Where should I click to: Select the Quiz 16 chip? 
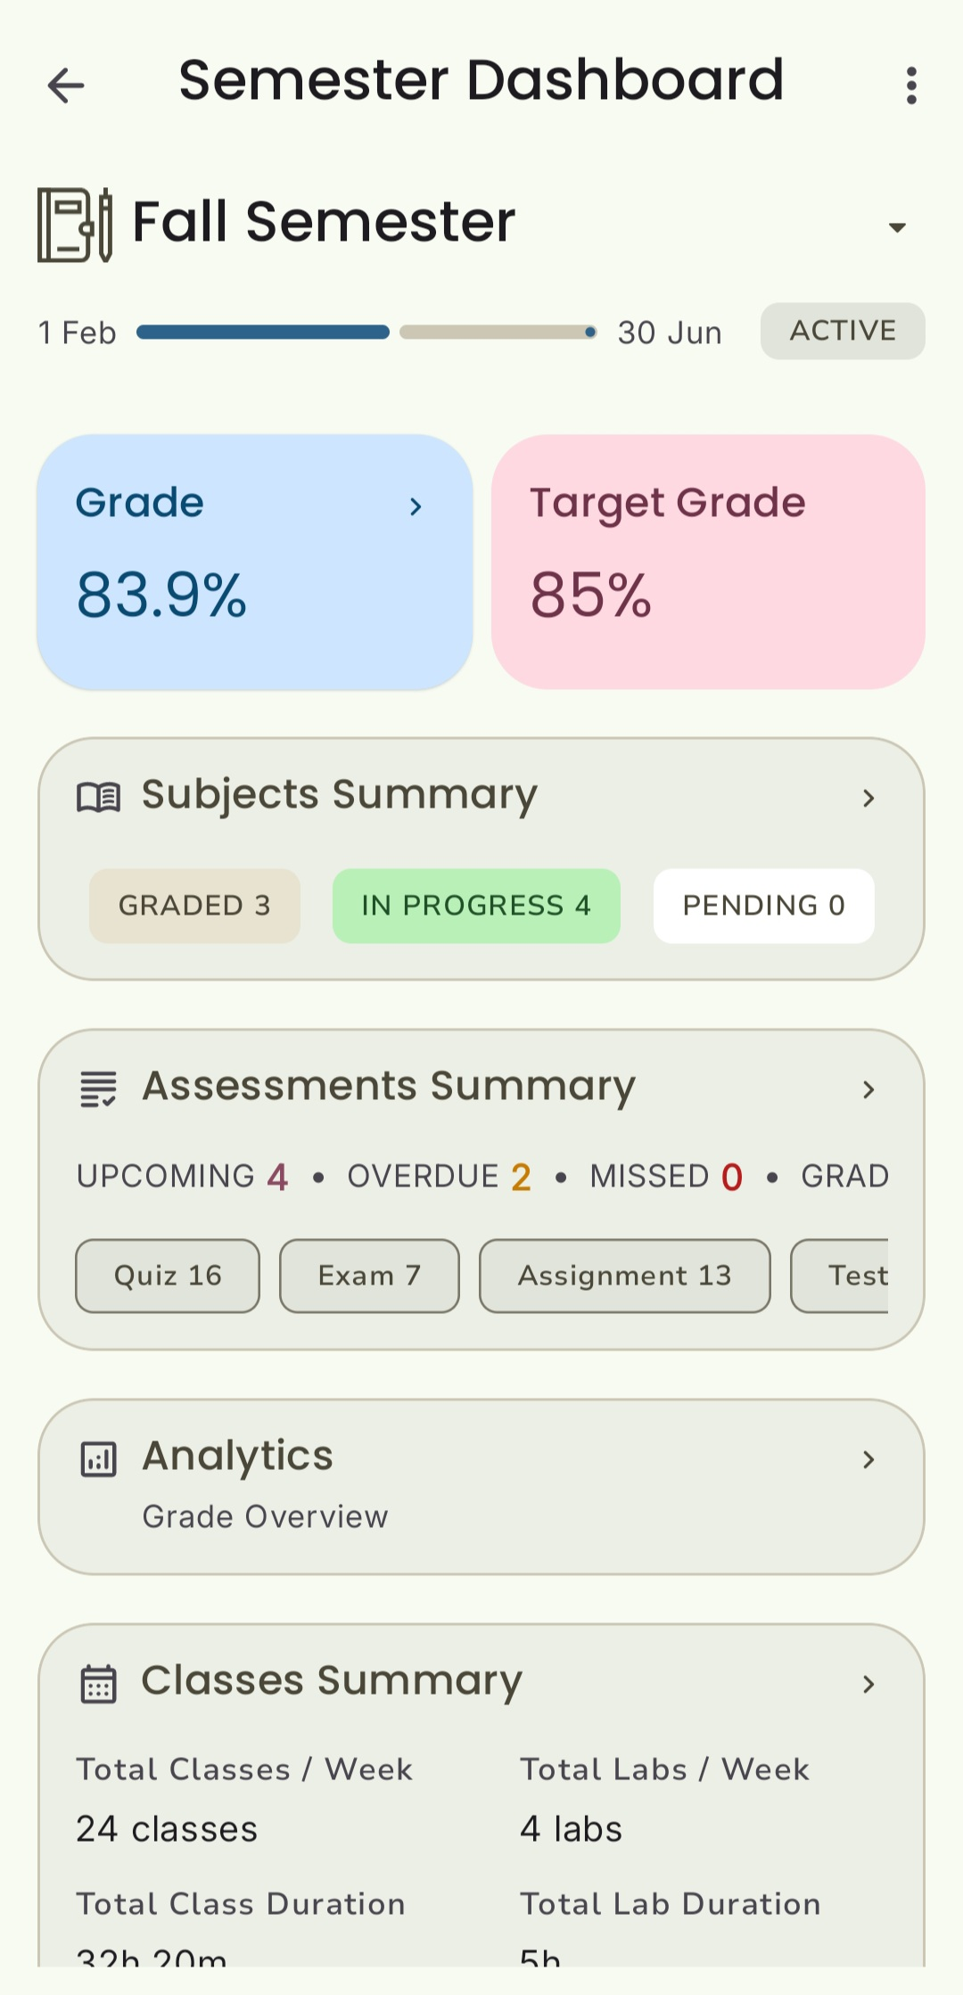coord(168,1276)
